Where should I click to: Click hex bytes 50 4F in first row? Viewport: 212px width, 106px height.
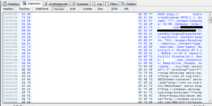click(26, 14)
